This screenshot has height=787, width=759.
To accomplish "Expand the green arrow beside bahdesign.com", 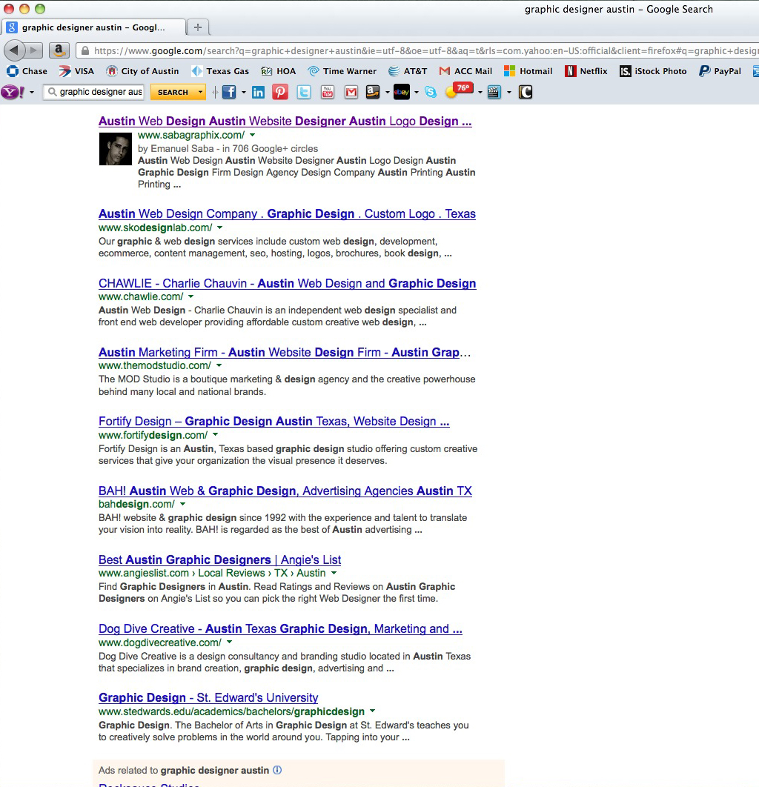I will [183, 504].
